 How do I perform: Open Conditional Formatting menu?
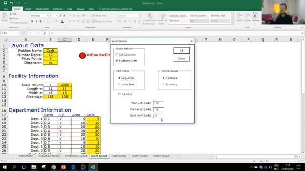point(149,19)
